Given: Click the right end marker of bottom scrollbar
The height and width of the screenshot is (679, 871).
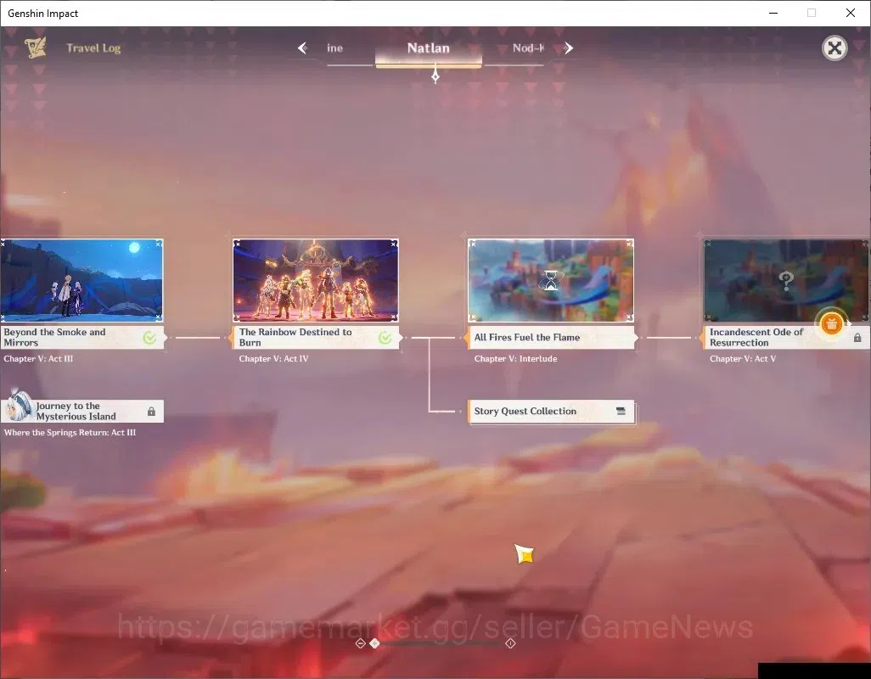Looking at the screenshot, I should tap(510, 643).
